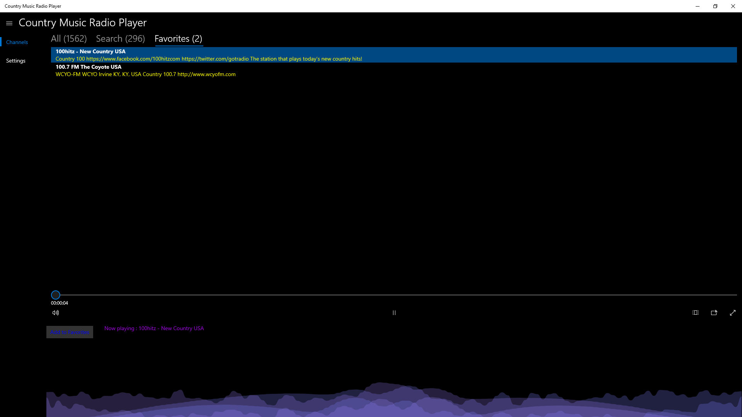742x417 pixels.
Task: Restore down the app window
Action: tap(715, 6)
